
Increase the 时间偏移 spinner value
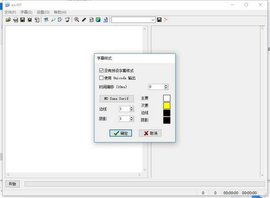166,85
